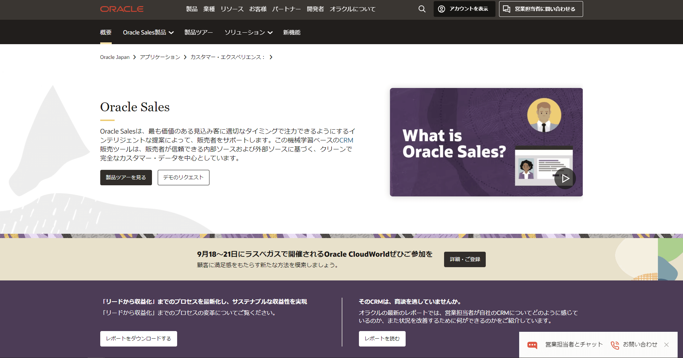
Task: Click the 営業担当者に問い合わせる button
Action: tap(541, 9)
